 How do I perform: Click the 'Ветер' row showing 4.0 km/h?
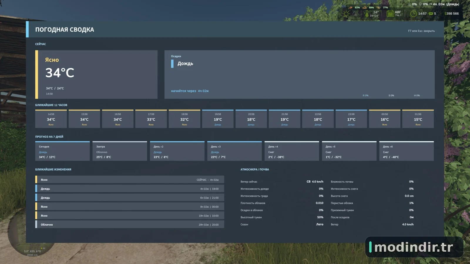[372, 224]
